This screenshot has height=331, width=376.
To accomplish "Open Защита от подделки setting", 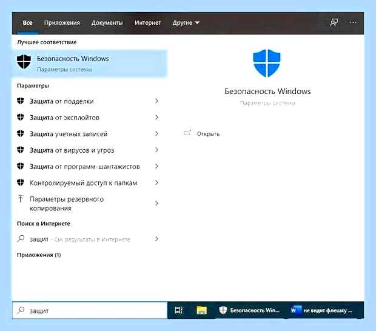I will 88,101.
